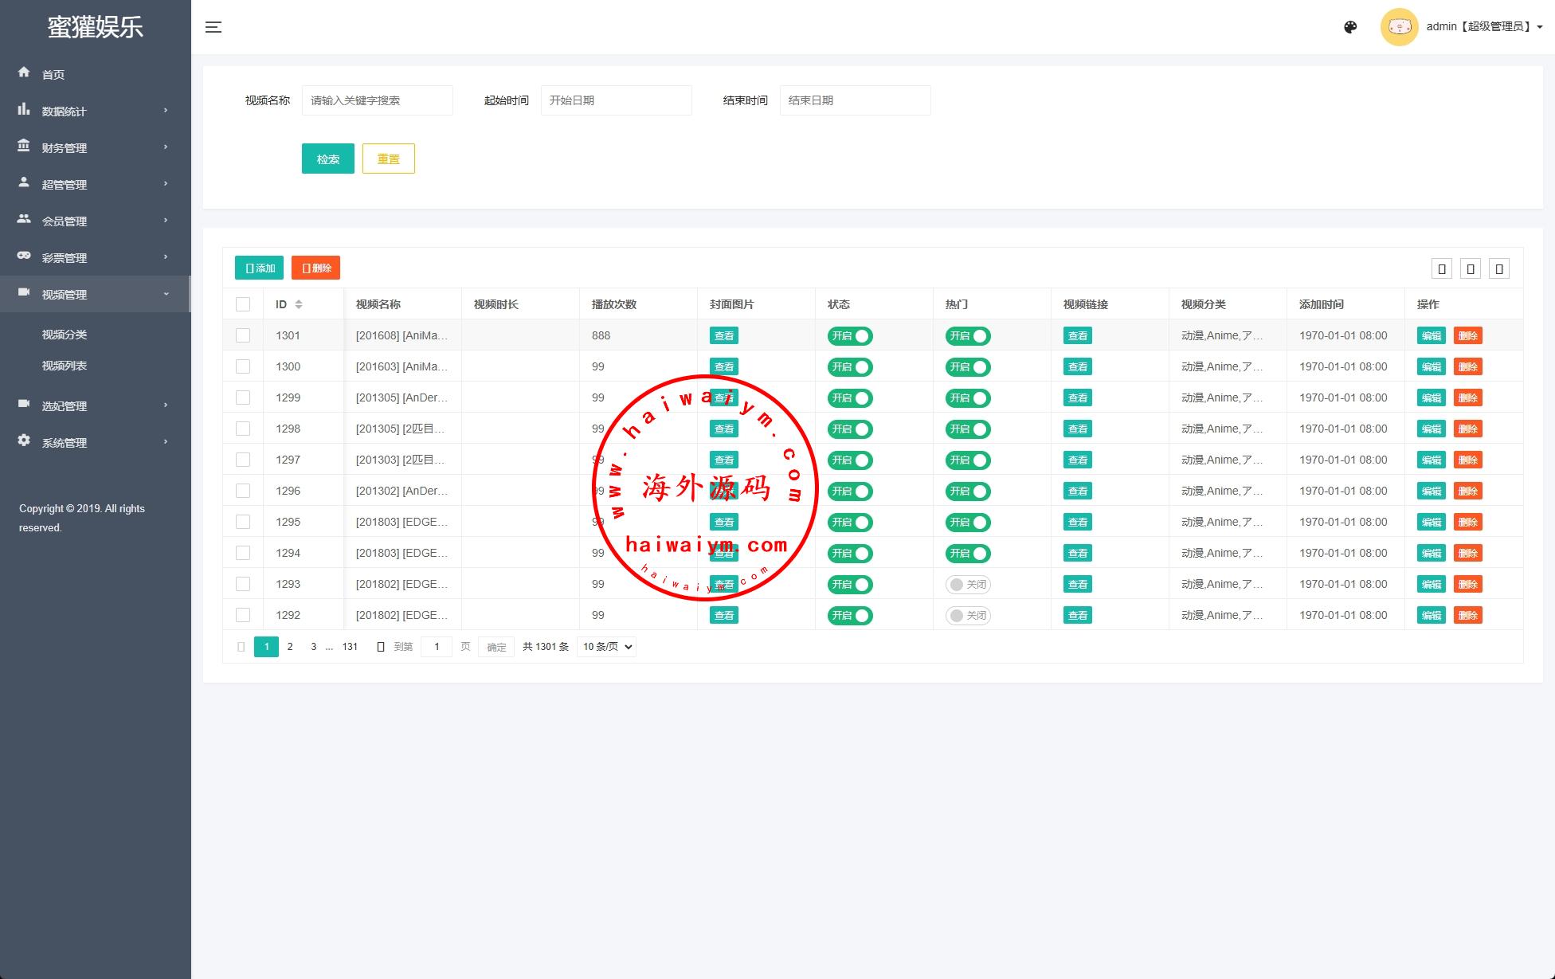Expand the admin 超级管理员 user dropdown

(1483, 27)
